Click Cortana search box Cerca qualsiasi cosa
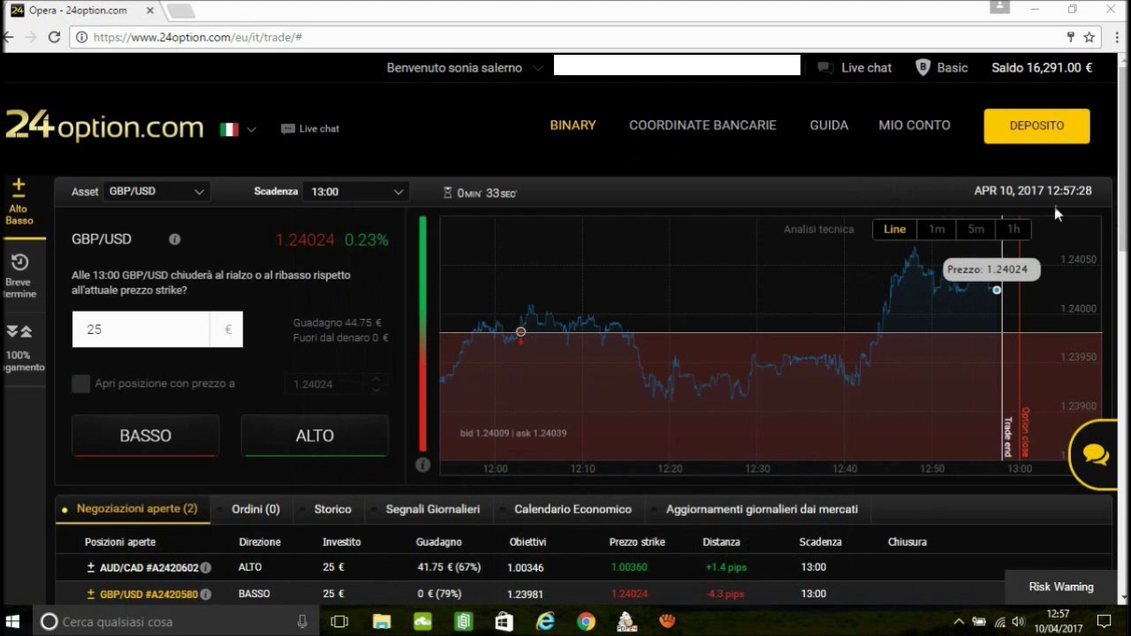1131x636 pixels. [175, 622]
